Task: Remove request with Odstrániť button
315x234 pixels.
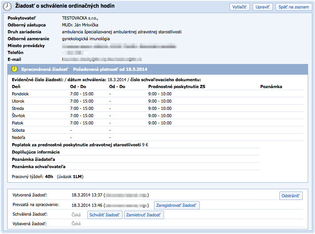Action: click(291, 196)
